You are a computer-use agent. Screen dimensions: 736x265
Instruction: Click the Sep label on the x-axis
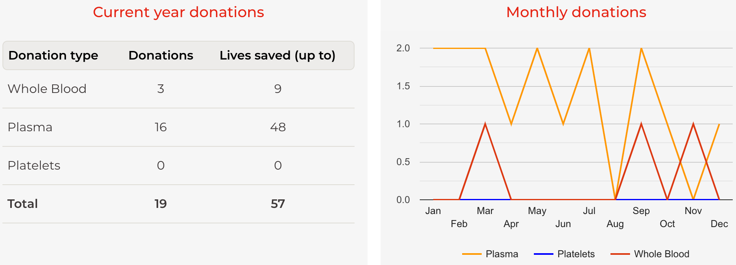(641, 211)
